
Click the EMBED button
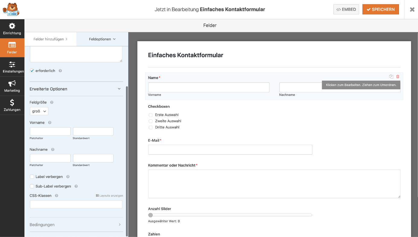(346, 9)
